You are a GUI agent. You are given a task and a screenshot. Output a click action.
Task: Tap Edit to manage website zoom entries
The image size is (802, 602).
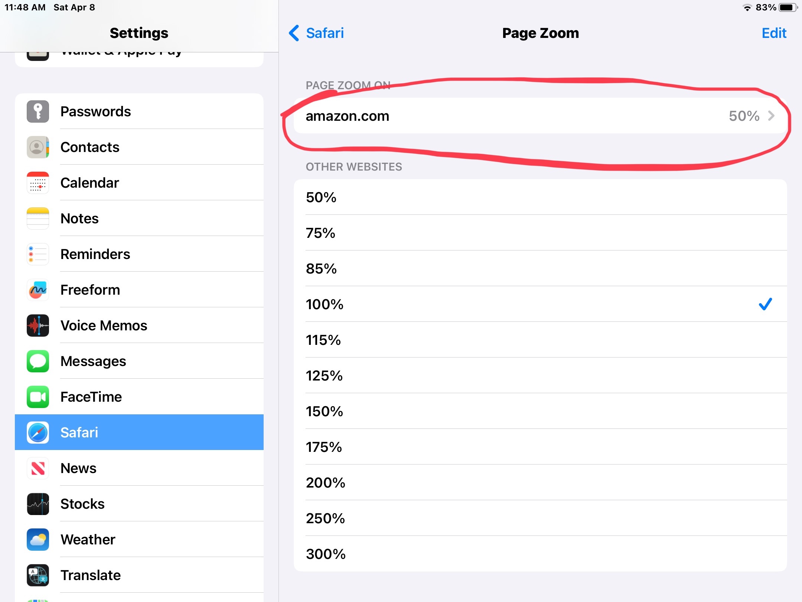point(774,33)
